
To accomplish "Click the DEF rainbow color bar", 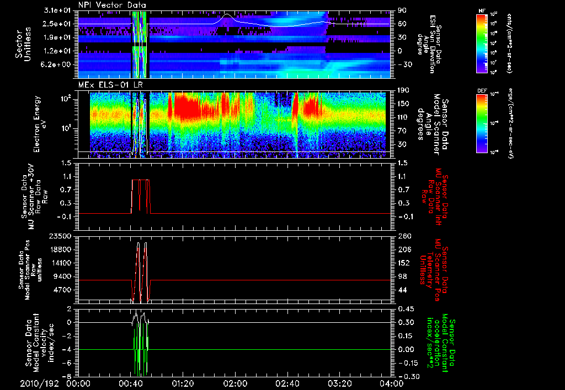I will (x=482, y=123).
